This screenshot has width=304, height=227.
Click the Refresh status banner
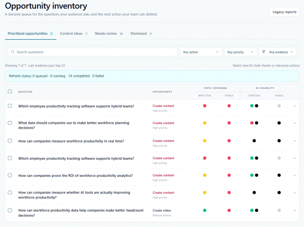point(152,76)
